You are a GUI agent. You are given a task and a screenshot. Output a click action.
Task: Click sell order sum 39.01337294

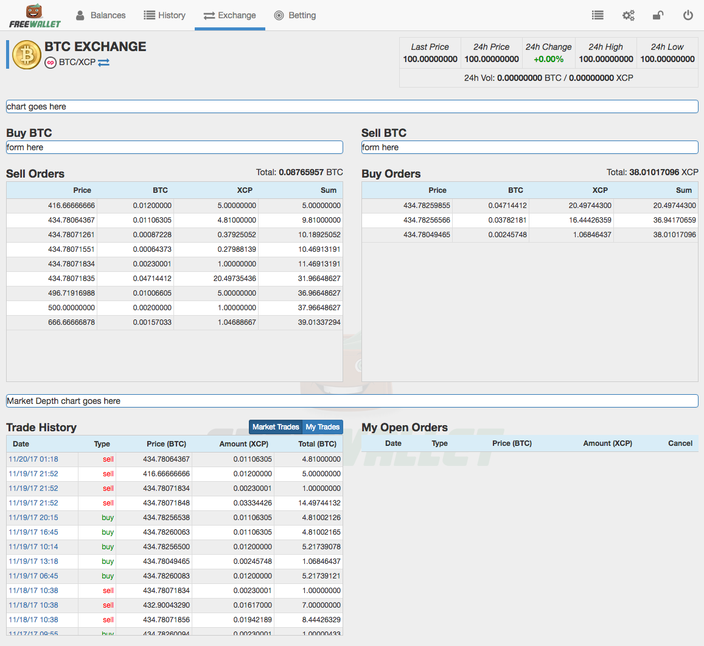coord(319,322)
